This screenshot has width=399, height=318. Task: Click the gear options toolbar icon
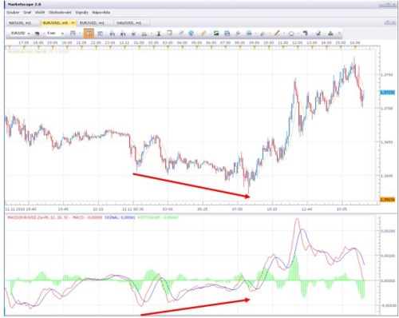coord(133,34)
